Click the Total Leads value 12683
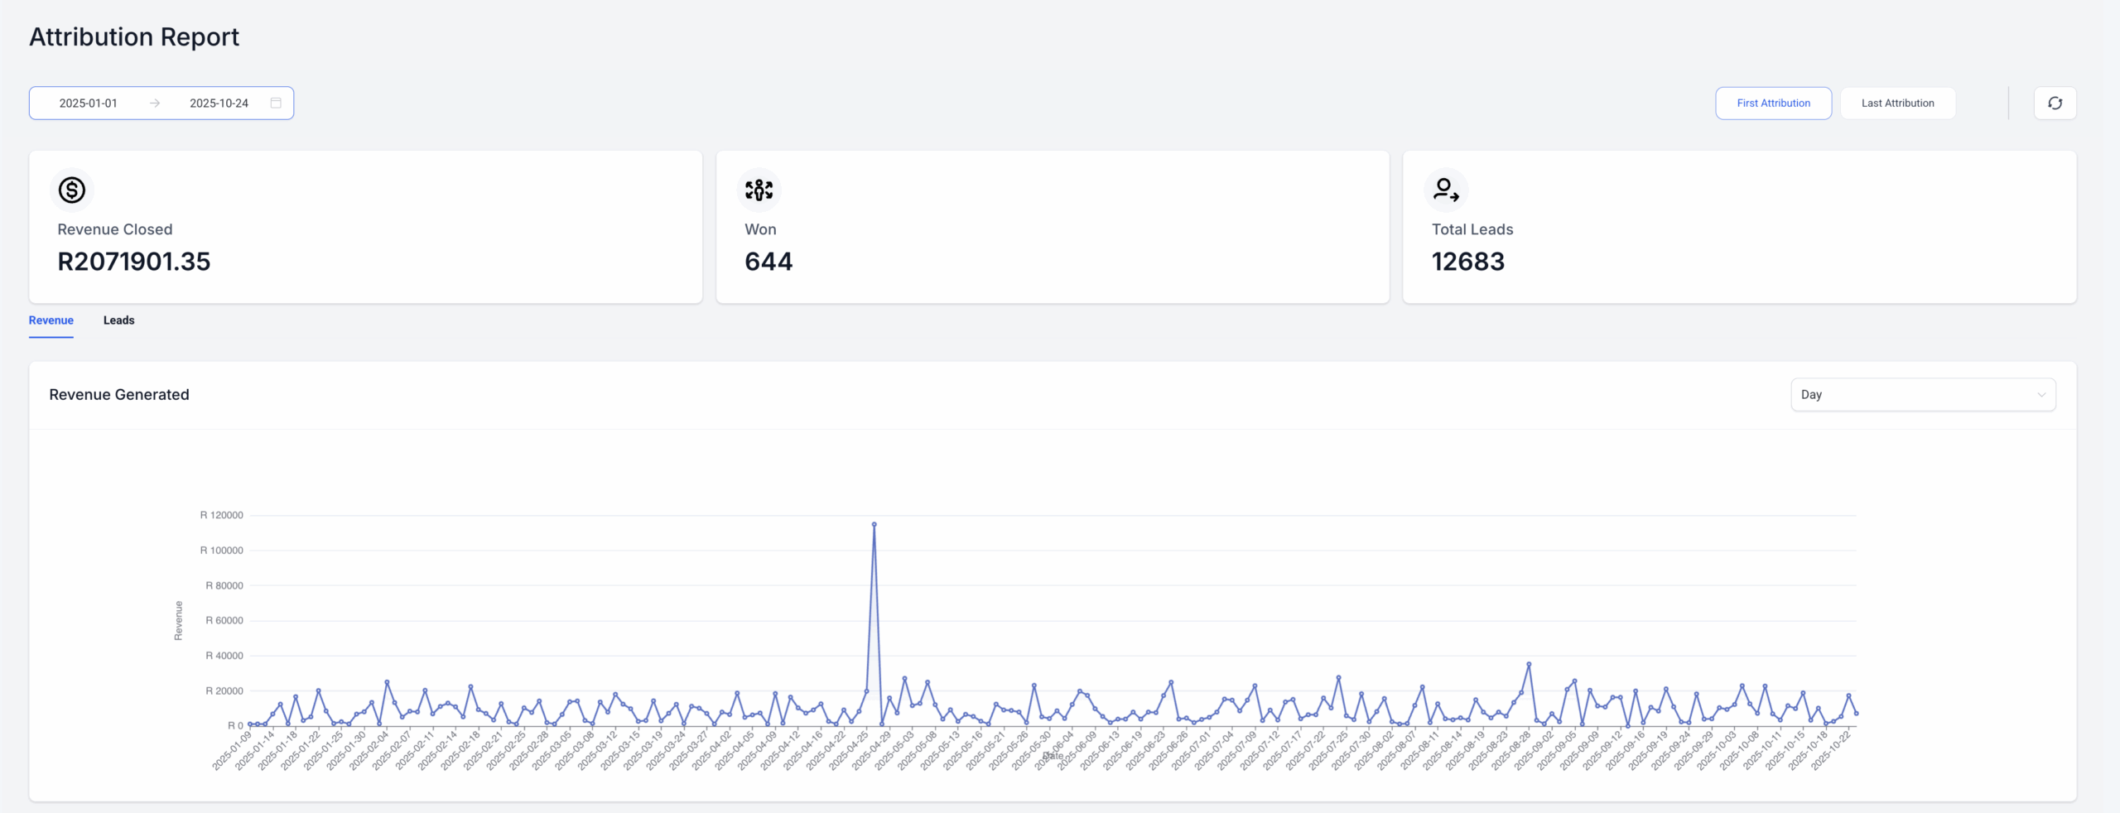 point(1468,262)
